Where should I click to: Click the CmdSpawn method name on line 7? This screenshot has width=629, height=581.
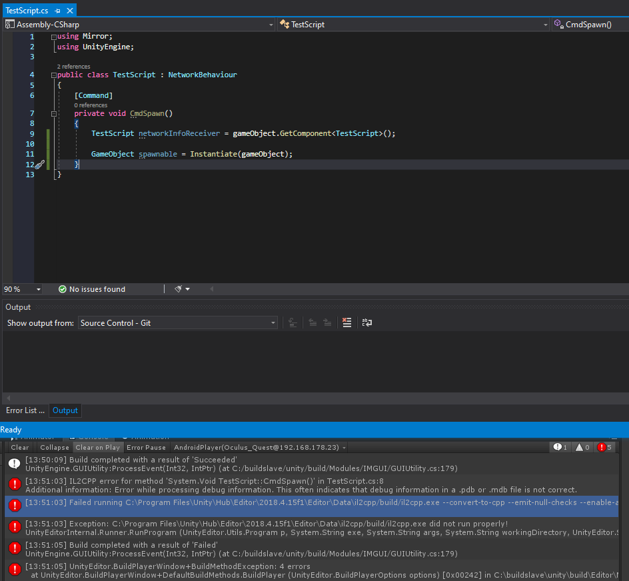pyautogui.click(x=147, y=113)
